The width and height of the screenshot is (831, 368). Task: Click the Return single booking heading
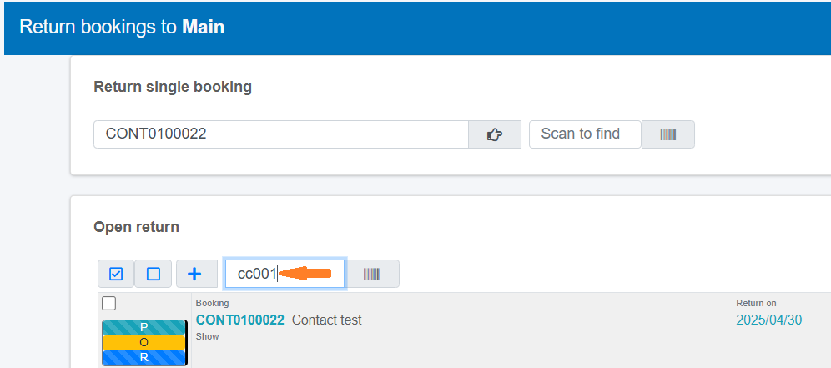click(x=173, y=87)
